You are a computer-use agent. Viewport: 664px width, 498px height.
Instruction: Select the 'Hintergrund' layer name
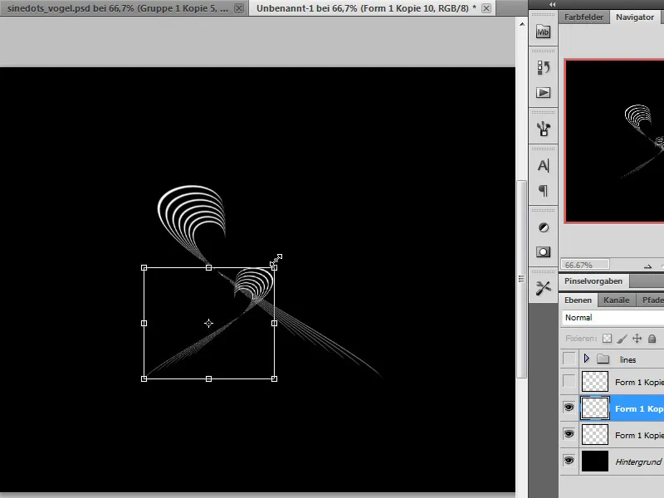pos(638,461)
